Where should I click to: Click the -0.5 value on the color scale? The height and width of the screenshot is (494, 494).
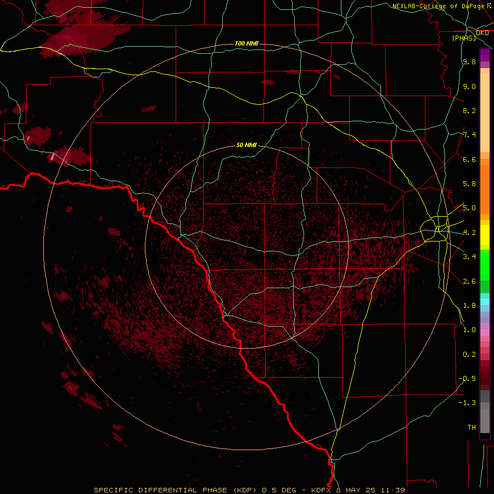pyautogui.click(x=467, y=379)
